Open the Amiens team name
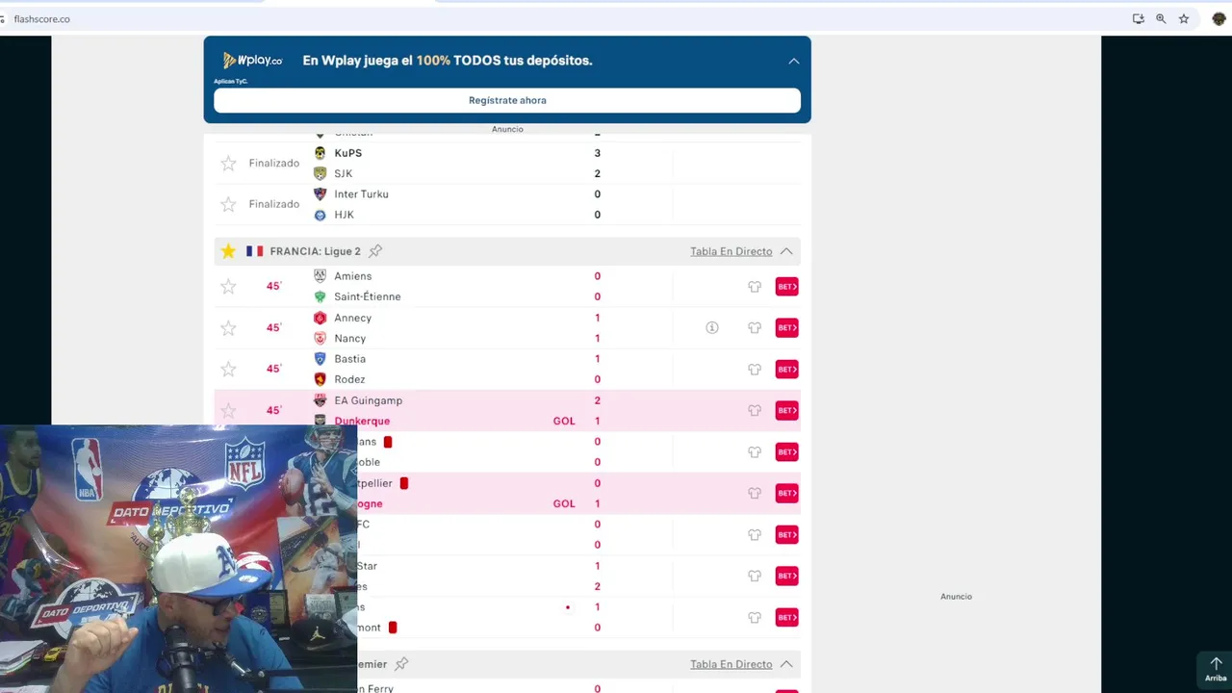1232x693 pixels. pos(352,276)
